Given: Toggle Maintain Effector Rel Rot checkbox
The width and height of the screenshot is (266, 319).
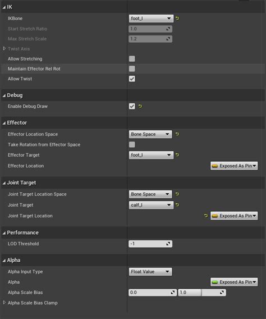Looking at the screenshot, I should 132,69.
